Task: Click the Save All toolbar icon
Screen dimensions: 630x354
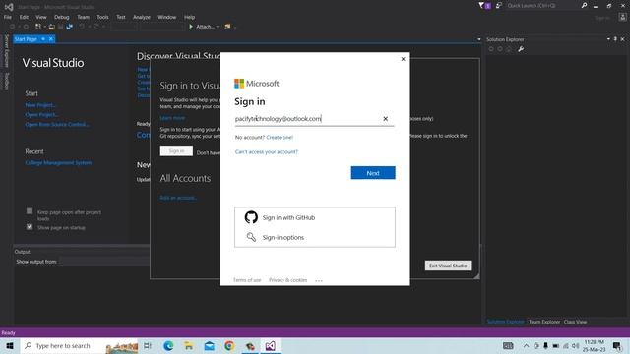Action: (70, 27)
